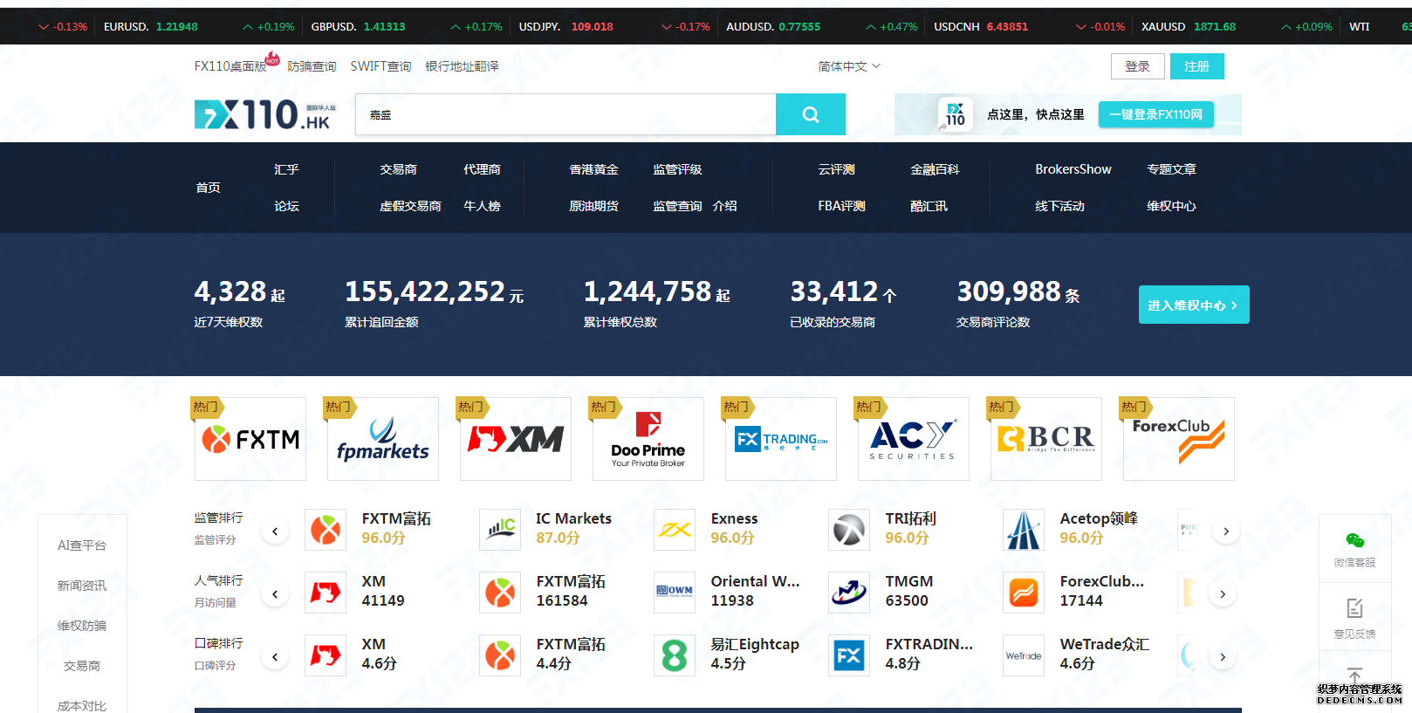This screenshot has height=713, width=1412.
Task: Open the BCR broker card
Action: coord(1046,439)
